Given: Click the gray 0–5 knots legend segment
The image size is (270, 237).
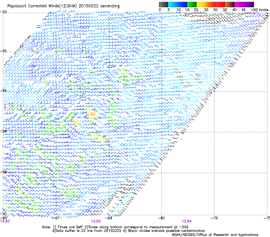Looking at the screenshot, I should 163,4.
